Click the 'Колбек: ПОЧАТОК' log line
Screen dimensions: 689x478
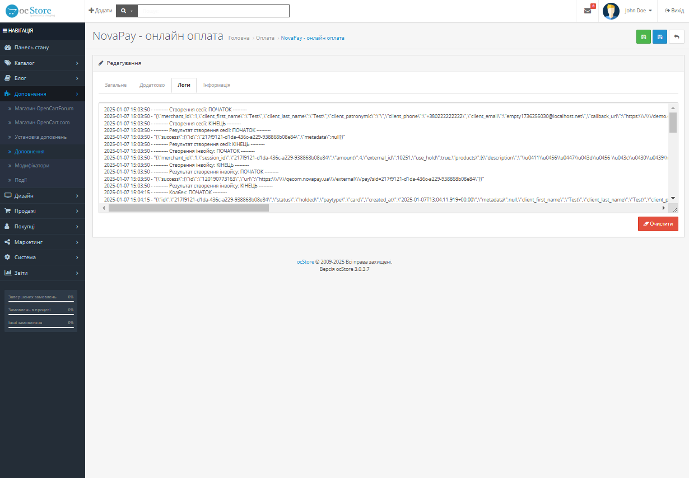pos(165,192)
